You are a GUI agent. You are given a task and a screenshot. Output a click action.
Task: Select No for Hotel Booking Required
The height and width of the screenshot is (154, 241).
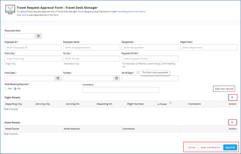click(15, 89)
